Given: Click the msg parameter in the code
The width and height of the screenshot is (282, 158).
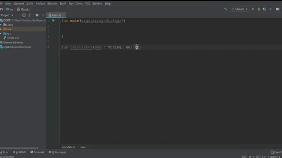Looking at the screenshot, I should click(x=98, y=47).
